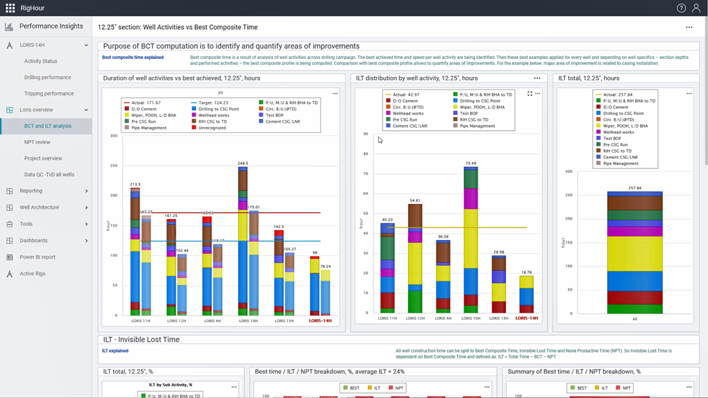Click the Dashboards sidebar icon

pyautogui.click(x=10, y=241)
